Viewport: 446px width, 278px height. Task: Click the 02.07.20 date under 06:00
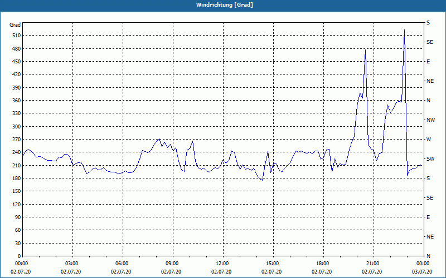pos(121,272)
